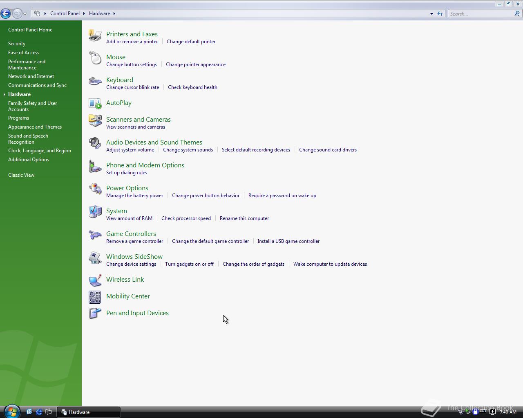Open Sound and Speech Recognition

pos(28,139)
